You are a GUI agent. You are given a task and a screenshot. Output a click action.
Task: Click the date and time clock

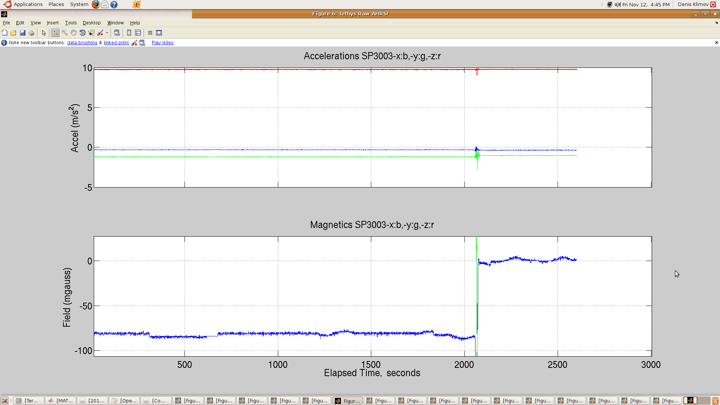click(646, 4)
